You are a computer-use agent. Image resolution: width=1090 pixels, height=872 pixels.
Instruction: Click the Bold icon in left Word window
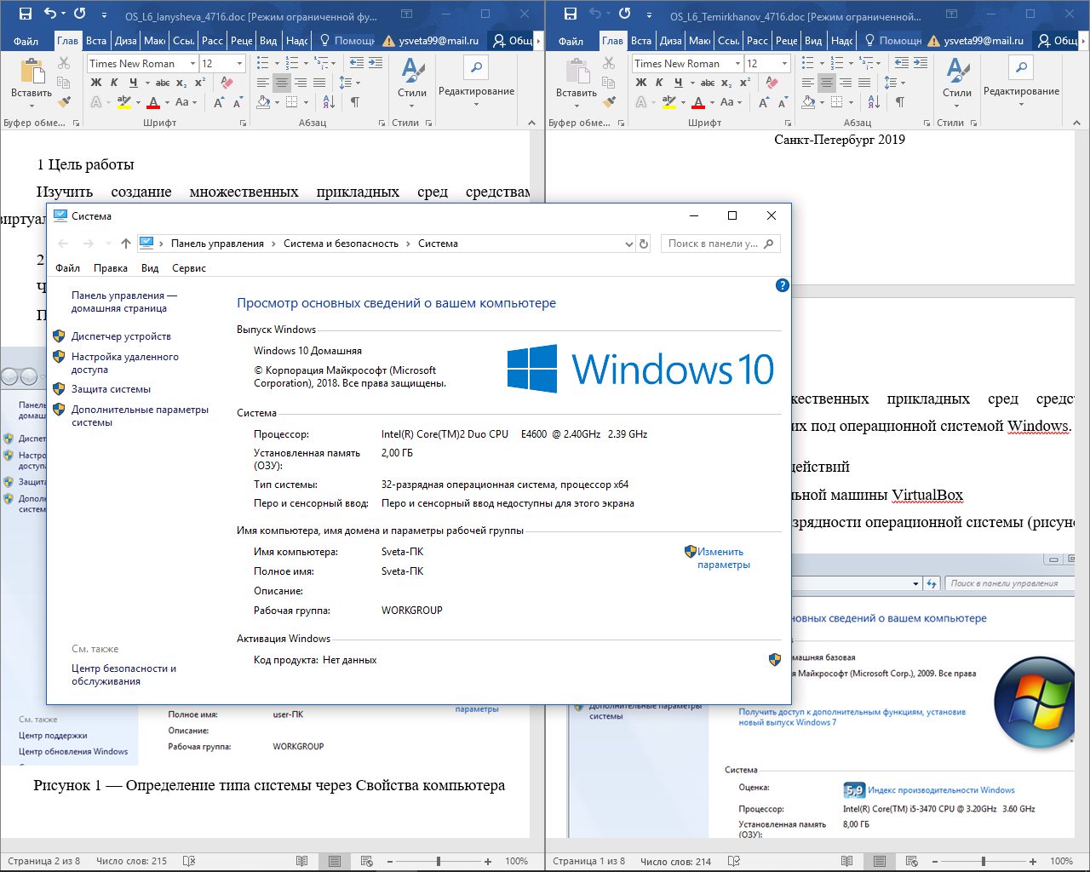(96, 83)
